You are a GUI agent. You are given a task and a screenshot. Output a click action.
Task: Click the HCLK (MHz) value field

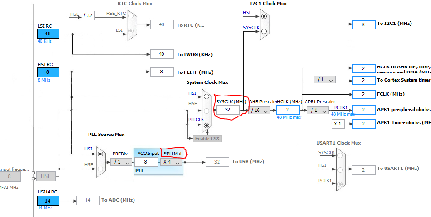point(288,110)
